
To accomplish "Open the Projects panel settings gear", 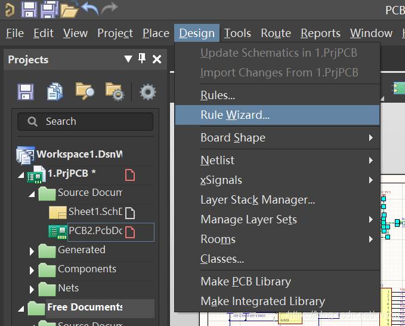I will point(147,91).
